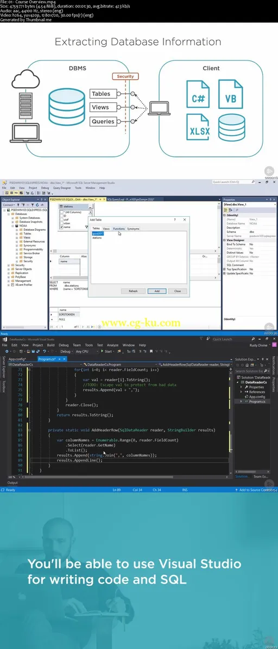Viewport: 278px width, 649px height.
Task: Open the Connect dropdown in Object Explorer
Action: coord(9,205)
